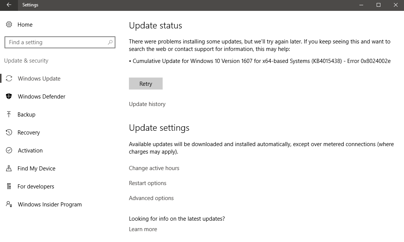The width and height of the screenshot is (404, 242).
Task: Click the search magnifier icon
Action: click(x=110, y=42)
